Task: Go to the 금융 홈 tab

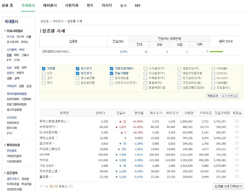Action: coord(7,6)
